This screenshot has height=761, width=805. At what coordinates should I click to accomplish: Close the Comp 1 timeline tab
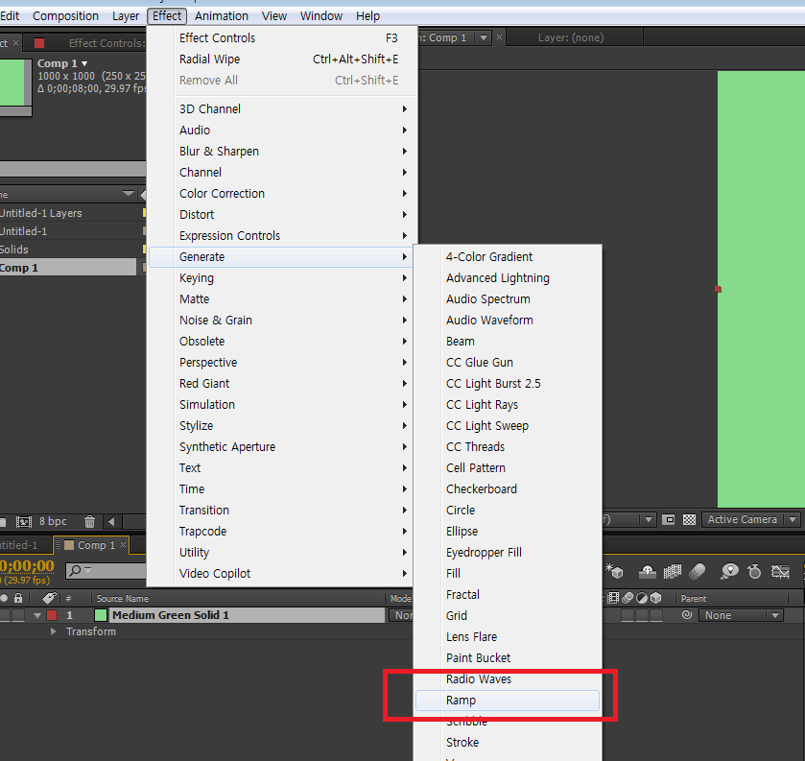coord(123,545)
